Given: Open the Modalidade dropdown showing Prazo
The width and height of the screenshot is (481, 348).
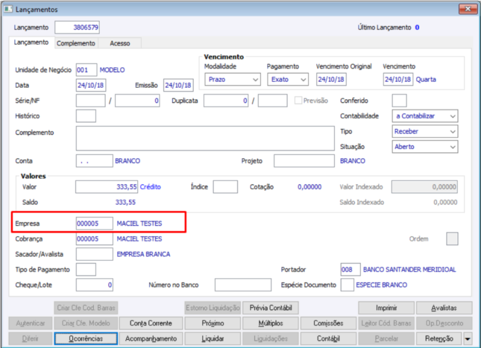Looking at the screenshot, I should [x=233, y=79].
